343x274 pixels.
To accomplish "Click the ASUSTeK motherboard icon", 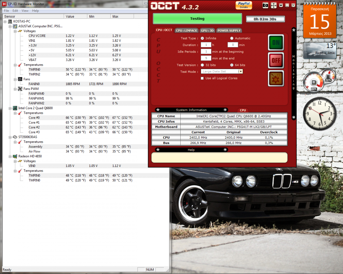I will point(15,26).
